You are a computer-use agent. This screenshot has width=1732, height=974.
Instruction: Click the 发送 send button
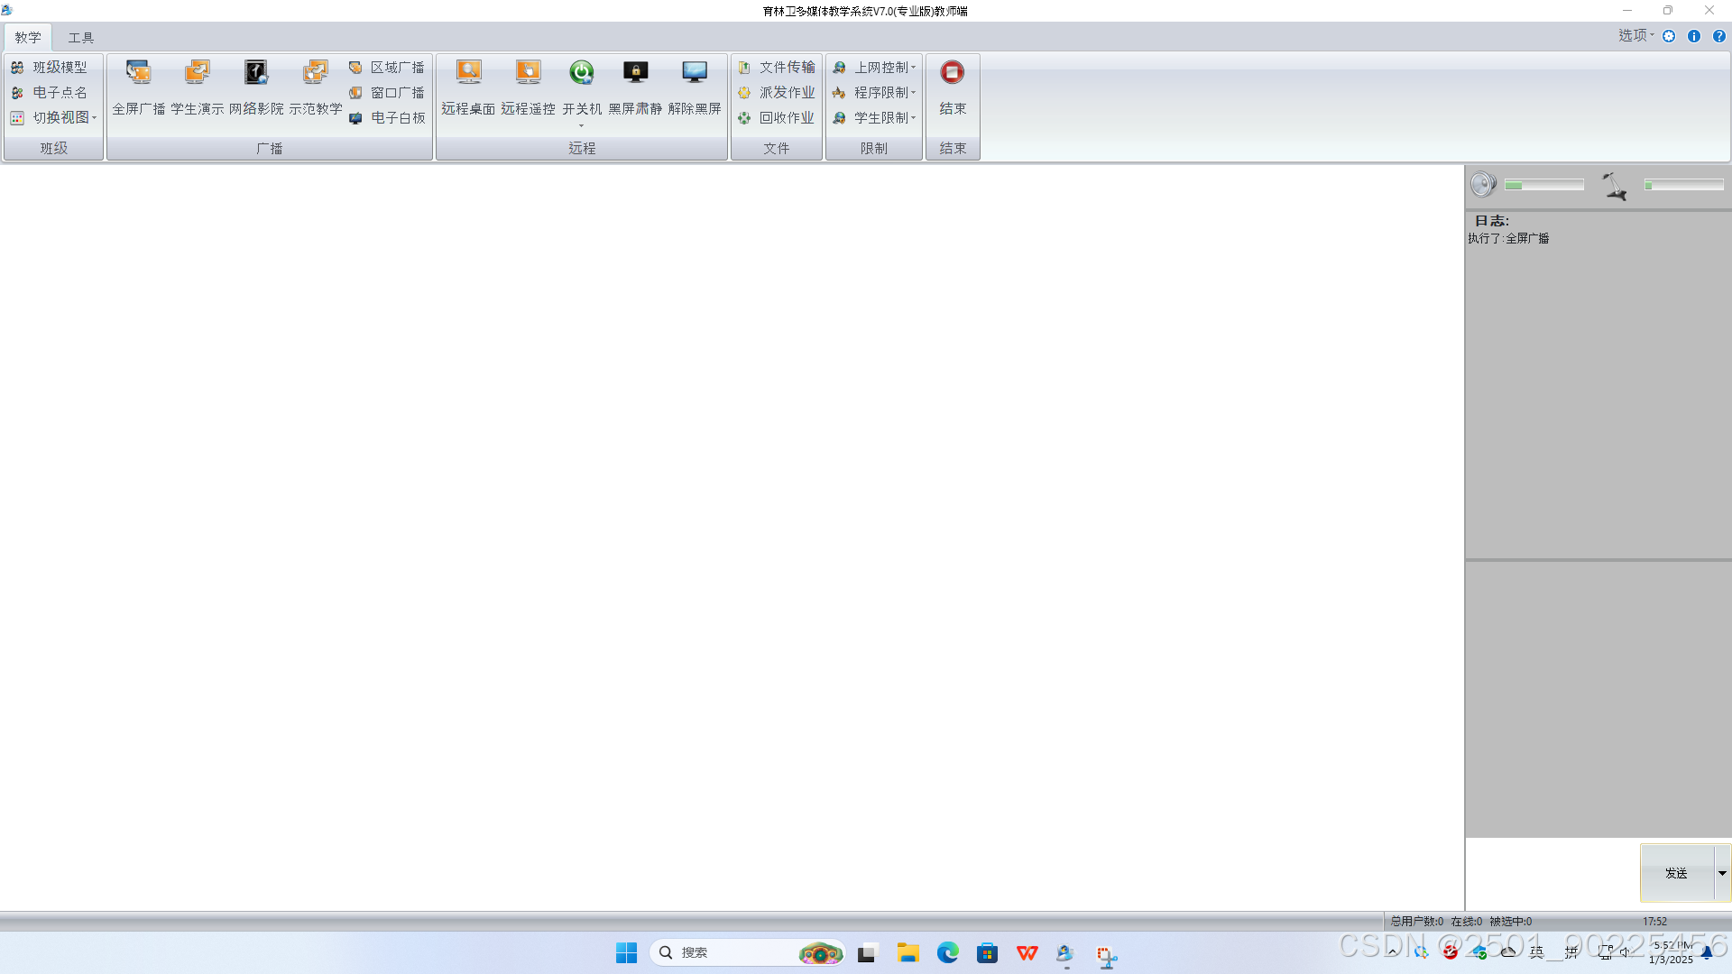tap(1676, 873)
